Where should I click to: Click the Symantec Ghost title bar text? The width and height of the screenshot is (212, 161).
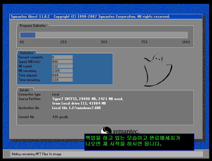click(x=90, y=16)
